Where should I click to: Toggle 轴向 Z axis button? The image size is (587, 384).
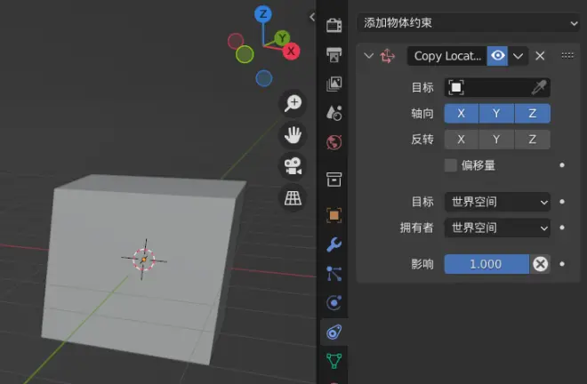[533, 114]
